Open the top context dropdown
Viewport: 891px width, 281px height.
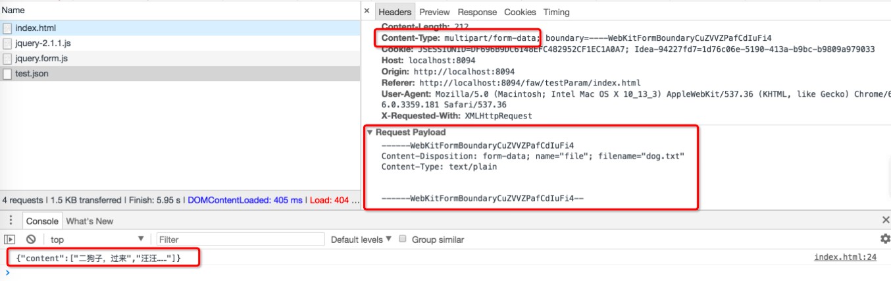[97, 240]
